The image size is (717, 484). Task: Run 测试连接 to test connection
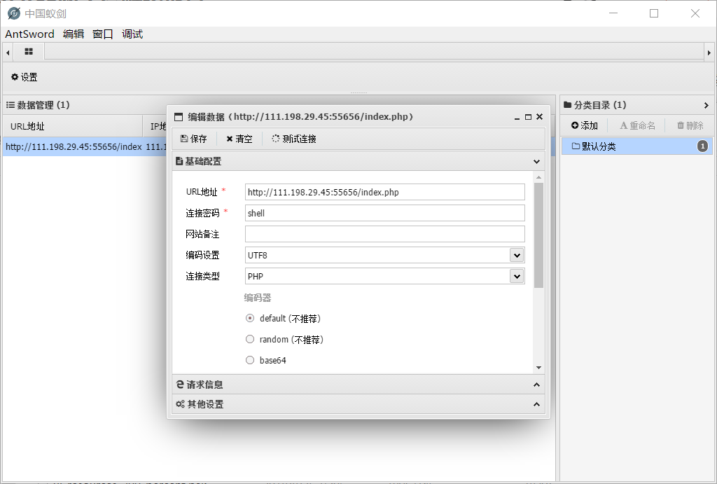pyautogui.click(x=293, y=139)
